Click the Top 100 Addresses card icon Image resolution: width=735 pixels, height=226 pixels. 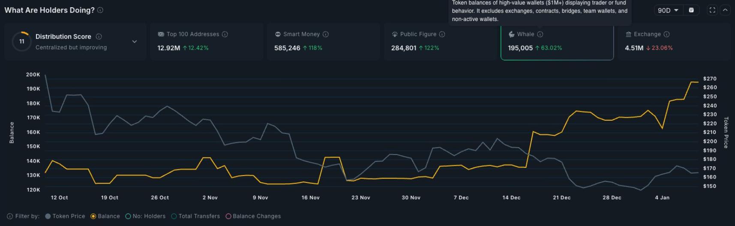(x=161, y=34)
